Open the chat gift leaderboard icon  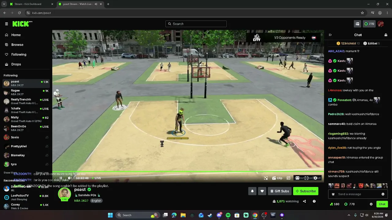click(x=386, y=35)
